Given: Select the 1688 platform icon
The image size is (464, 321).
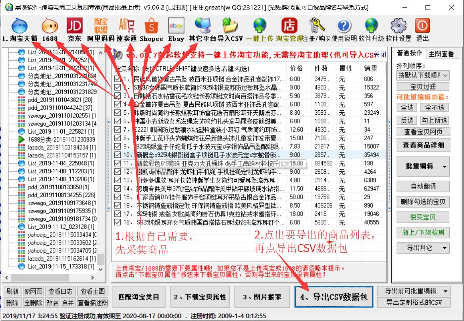Looking at the screenshot, I should [50, 25].
